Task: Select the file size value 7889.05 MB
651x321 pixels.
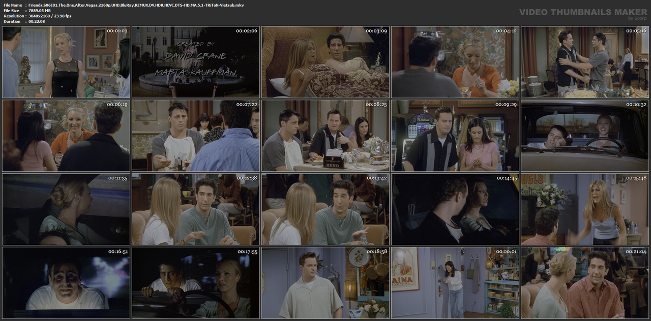Action: tap(40, 11)
